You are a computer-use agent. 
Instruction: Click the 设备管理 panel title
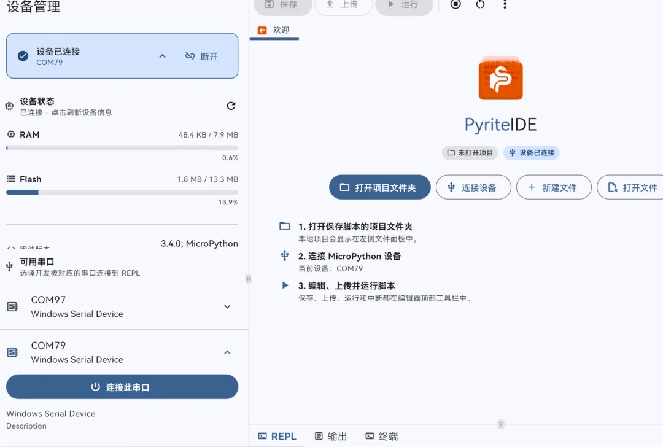[33, 6]
